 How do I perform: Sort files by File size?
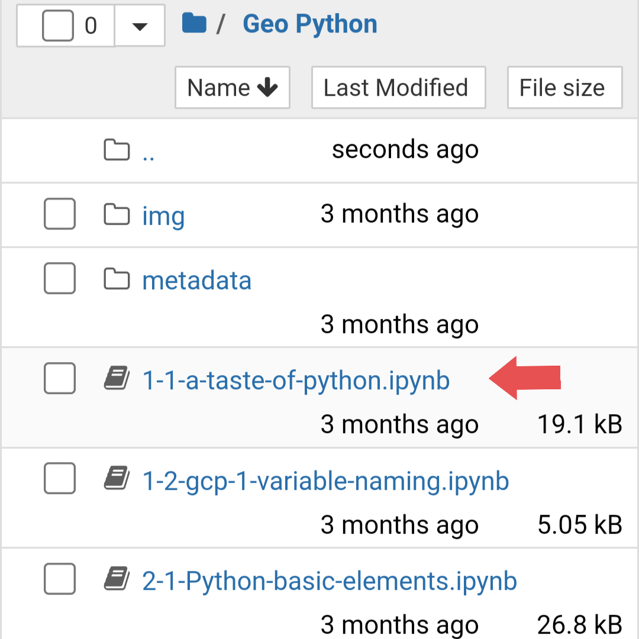pos(564,87)
